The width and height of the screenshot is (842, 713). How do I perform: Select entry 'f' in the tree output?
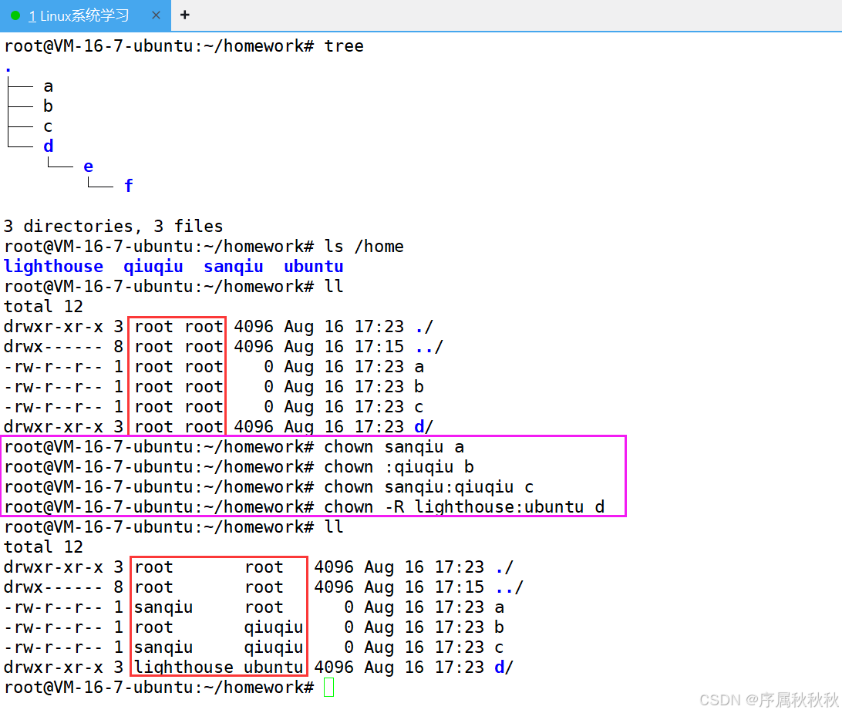pos(128,186)
